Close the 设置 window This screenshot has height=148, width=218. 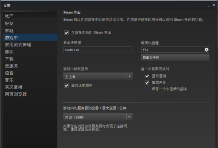[214, 5]
